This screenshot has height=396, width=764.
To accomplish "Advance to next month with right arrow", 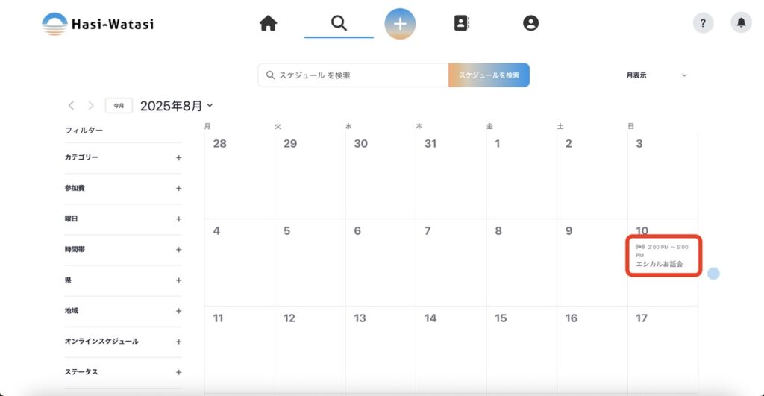I will pos(91,106).
